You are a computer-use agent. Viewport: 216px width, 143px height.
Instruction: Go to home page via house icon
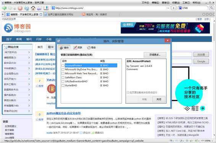[x=33, y=8]
